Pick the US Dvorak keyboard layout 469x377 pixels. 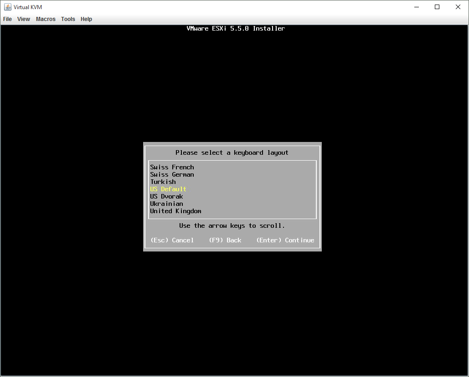(x=166, y=196)
